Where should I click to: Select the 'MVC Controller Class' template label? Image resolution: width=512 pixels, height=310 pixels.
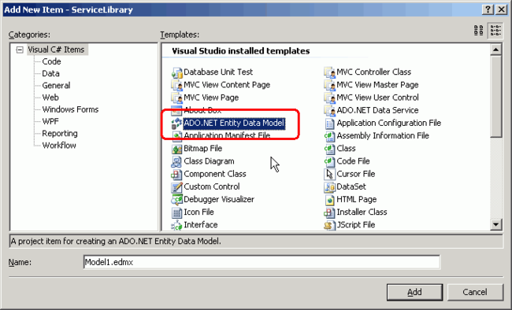374,72
